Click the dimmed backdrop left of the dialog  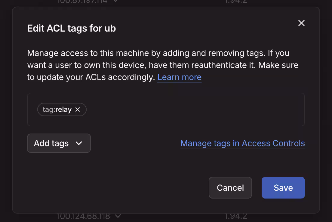click(5, 111)
